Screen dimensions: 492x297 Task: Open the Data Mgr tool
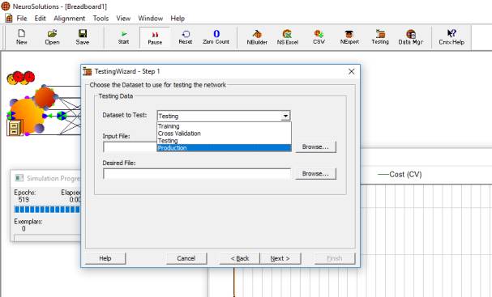pyautogui.click(x=411, y=37)
